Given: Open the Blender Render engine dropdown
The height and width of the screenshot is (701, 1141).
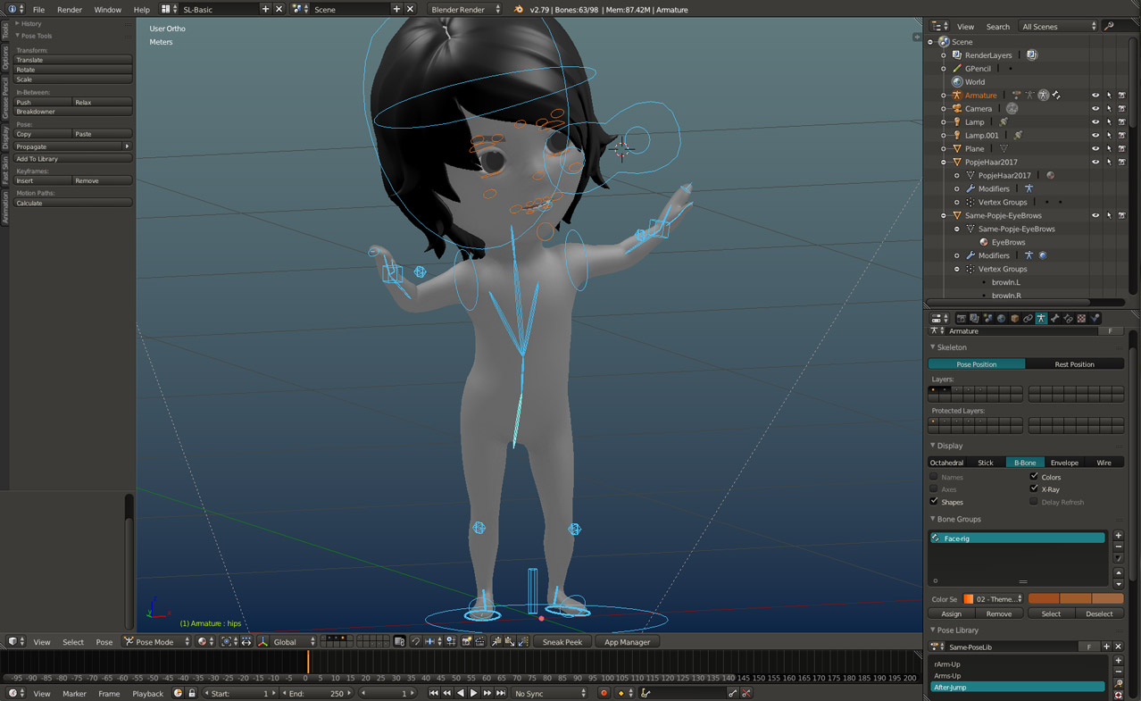Looking at the screenshot, I should (x=465, y=10).
